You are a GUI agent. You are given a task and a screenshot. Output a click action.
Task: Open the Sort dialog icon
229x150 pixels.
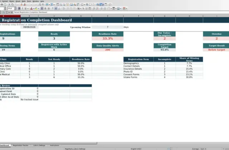(58, 5)
